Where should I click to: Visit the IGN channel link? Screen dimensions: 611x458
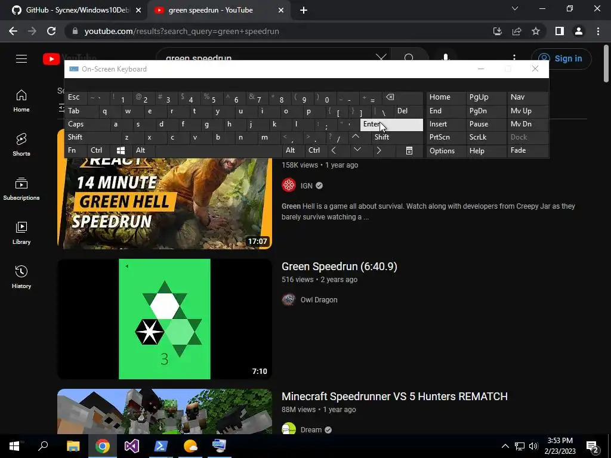point(306,186)
